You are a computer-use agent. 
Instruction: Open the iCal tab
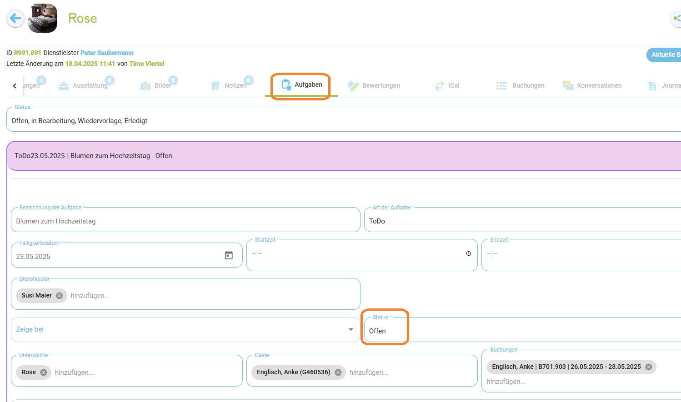click(x=447, y=85)
